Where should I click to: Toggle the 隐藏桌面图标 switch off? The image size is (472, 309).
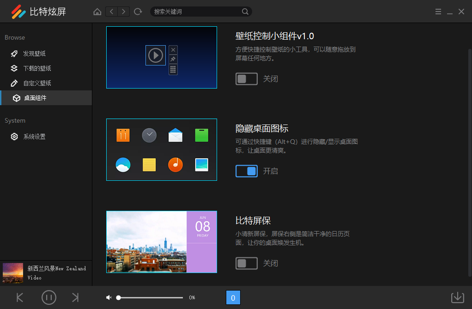[x=247, y=171]
